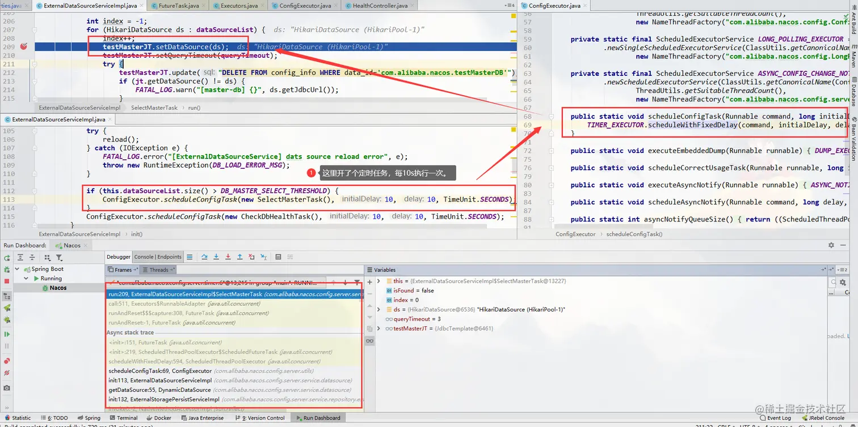The width and height of the screenshot is (858, 427).
Task: Collapse the Spring Boot tree node
Action: point(18,269)
